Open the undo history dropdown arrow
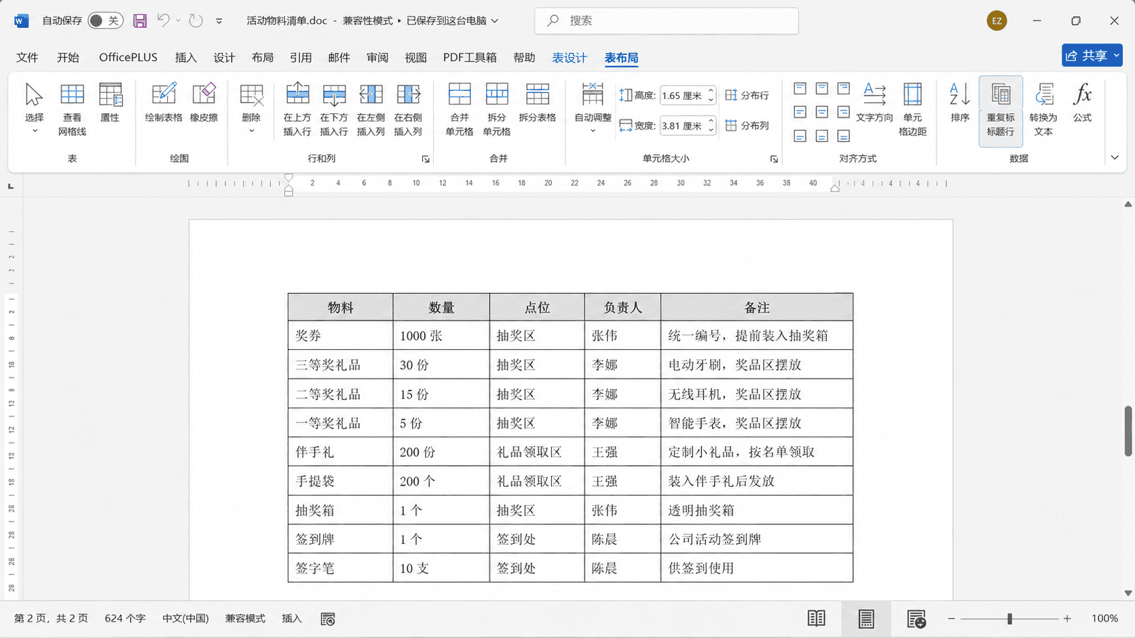 tap(179, 21)
